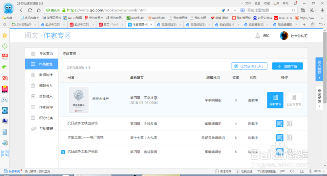Open the 头条 news sidebar icon

(5, 56)
